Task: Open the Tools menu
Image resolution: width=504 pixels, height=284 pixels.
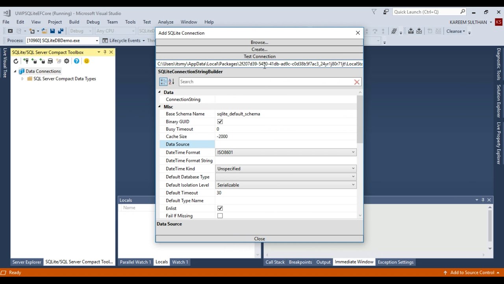Action: [130, 22]
